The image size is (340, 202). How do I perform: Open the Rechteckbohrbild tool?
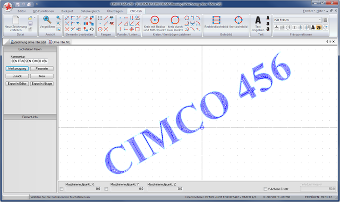pyautogui.click(x=216, y=20)
